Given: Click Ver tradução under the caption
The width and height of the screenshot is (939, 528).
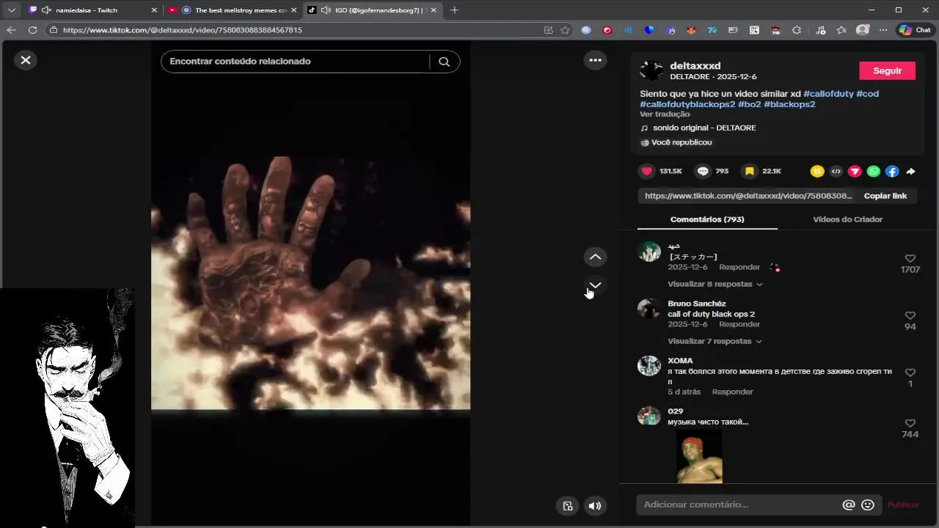Looking at the screenshot, I should click(x=665, y=114).
